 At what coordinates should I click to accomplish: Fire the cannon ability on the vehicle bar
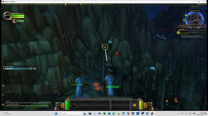[x=74, y=106]
